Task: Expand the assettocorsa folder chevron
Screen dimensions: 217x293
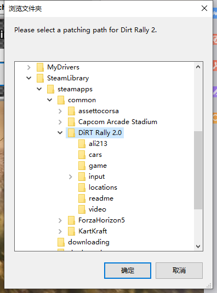Action: tap(60, 111)
